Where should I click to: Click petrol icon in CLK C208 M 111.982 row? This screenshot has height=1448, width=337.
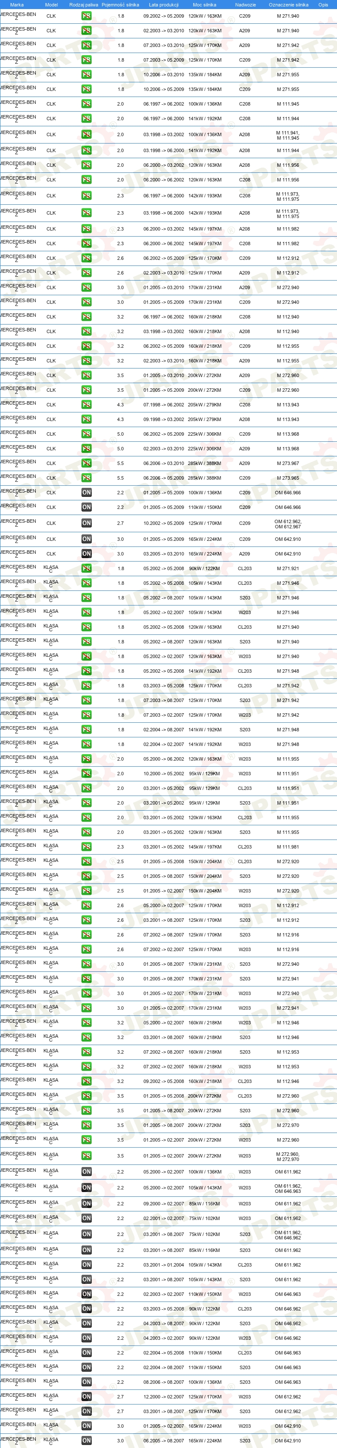pos(86,243)
